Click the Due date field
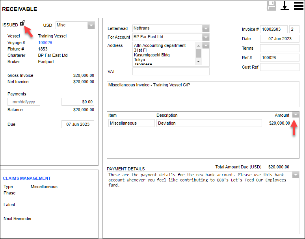305x239 pixels. point(78,124)
